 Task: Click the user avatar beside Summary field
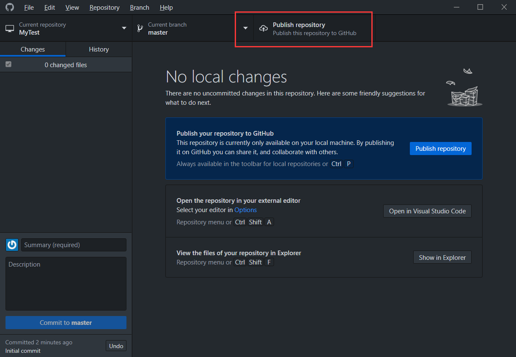tap(12, 245)
